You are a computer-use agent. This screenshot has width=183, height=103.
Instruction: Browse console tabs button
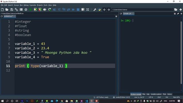[x=121, y=14]
